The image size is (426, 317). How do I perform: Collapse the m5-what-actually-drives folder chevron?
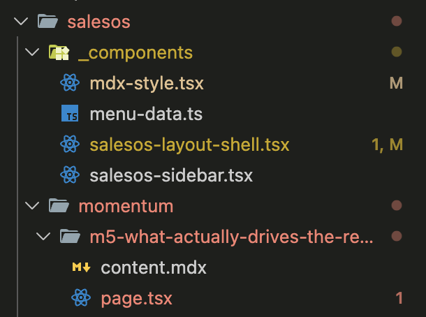(x=43, y=237)
